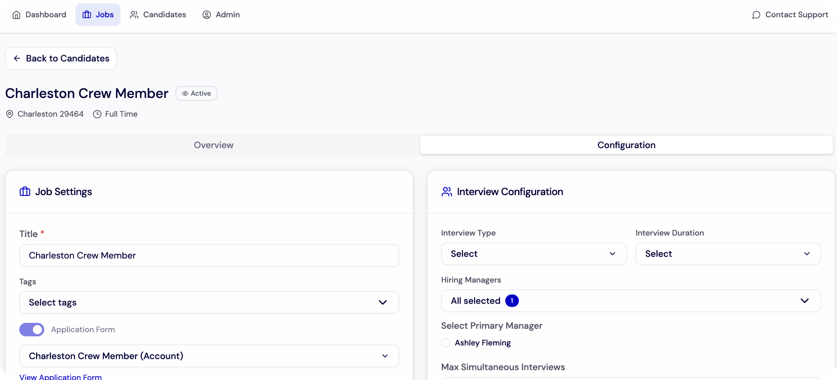Click the Application Form label
The image size is (837, 380).
(x=83, y=330)
